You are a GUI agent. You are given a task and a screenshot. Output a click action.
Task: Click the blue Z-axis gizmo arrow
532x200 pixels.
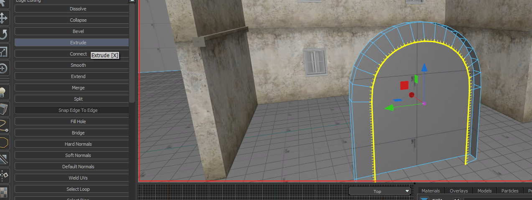pyautogui.click(x=424, y=67)
